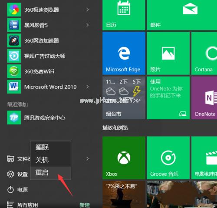The image size is (217, 208).
Task: Click the 文件资源管理器 folder icon
Action: [10, 159]
